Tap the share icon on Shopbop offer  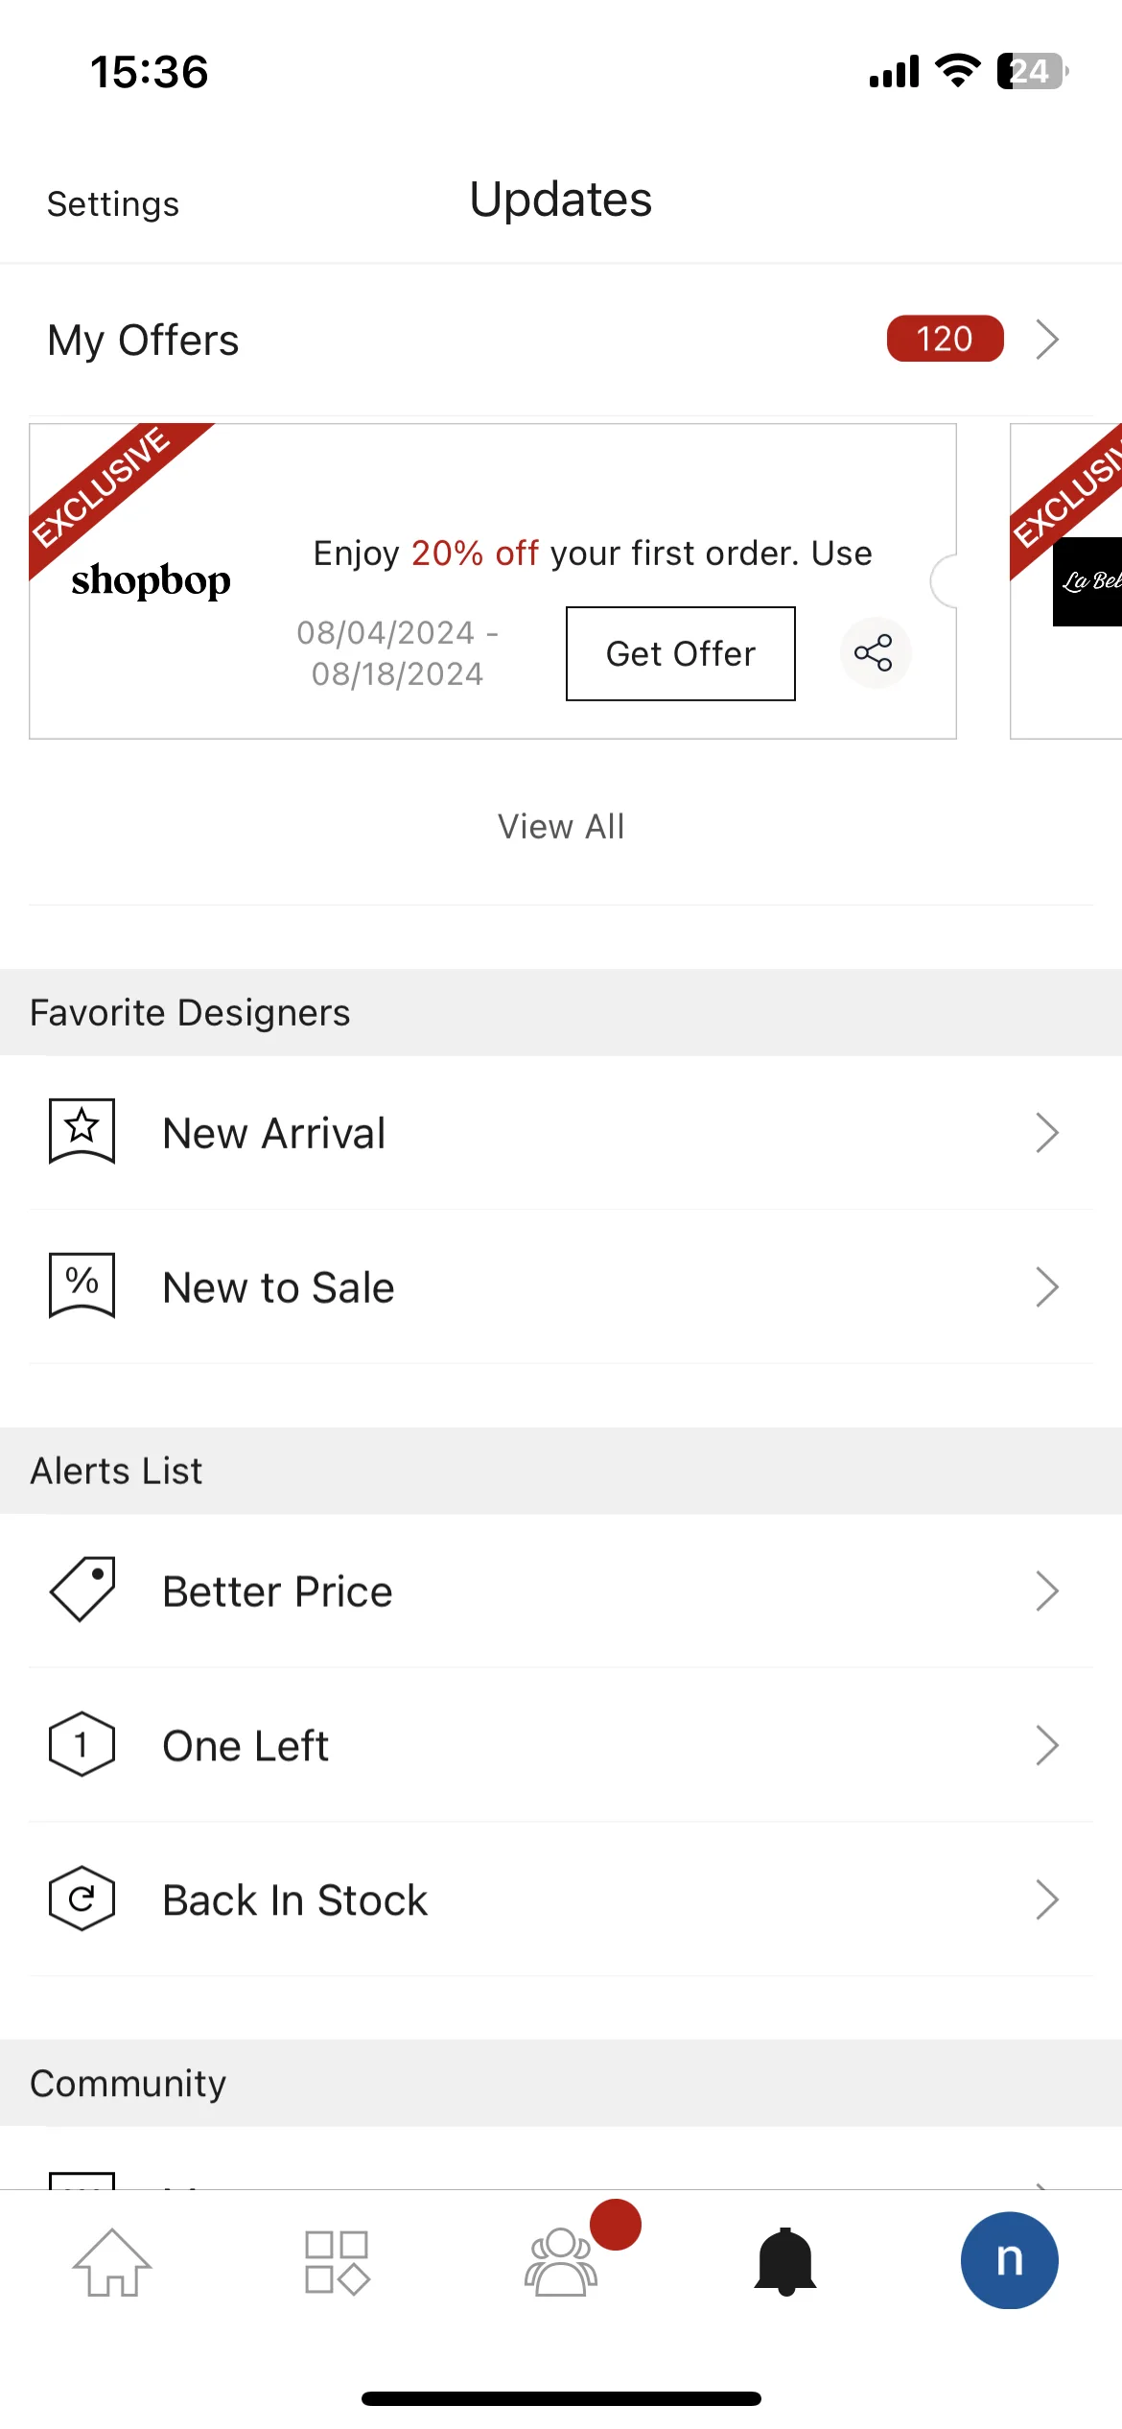(x=875, y=653)
